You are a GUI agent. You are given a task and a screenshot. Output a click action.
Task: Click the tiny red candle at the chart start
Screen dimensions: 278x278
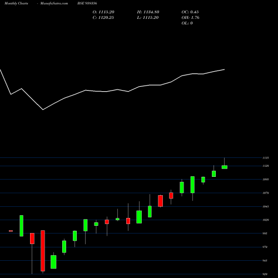(x=11, y=231)
